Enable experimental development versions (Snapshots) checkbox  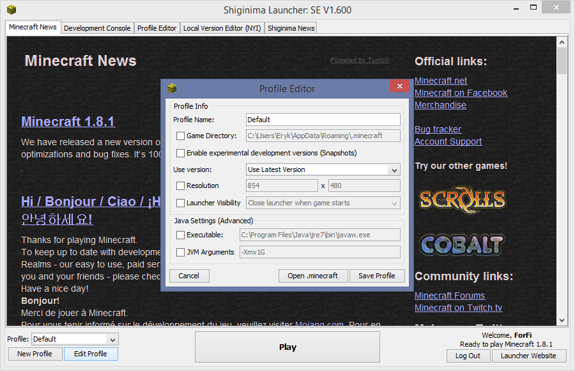click(180, 153)
